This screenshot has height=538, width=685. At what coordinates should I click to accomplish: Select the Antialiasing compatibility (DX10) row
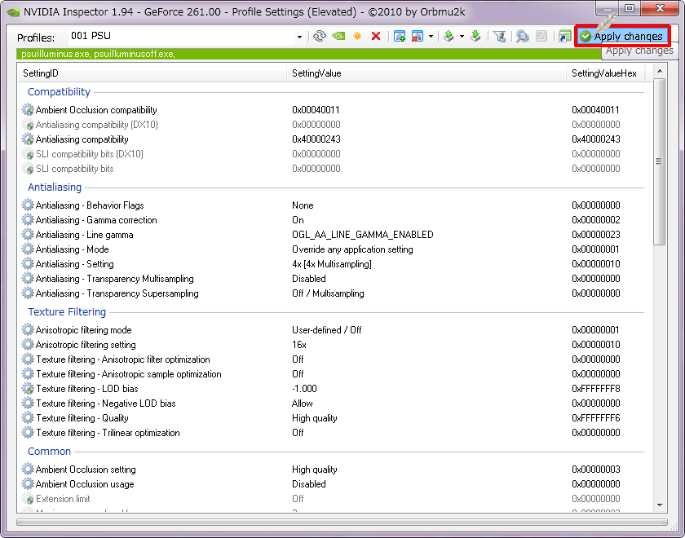(x=332, y=125)
